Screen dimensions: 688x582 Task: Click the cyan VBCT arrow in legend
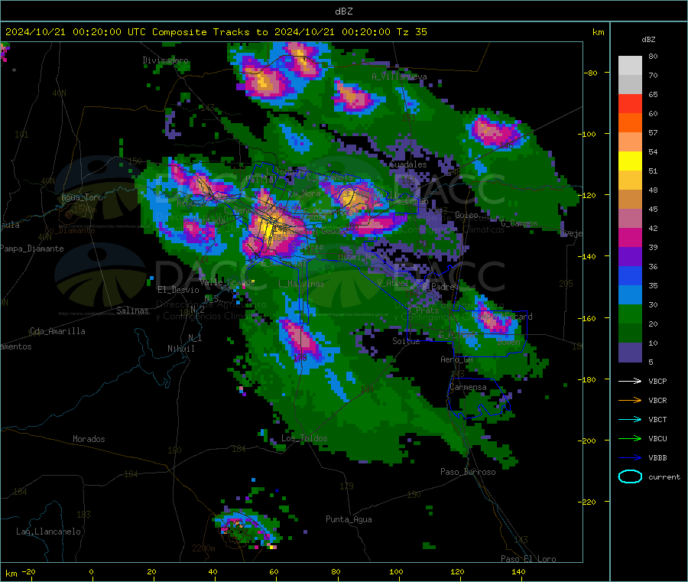click(630, 419)
